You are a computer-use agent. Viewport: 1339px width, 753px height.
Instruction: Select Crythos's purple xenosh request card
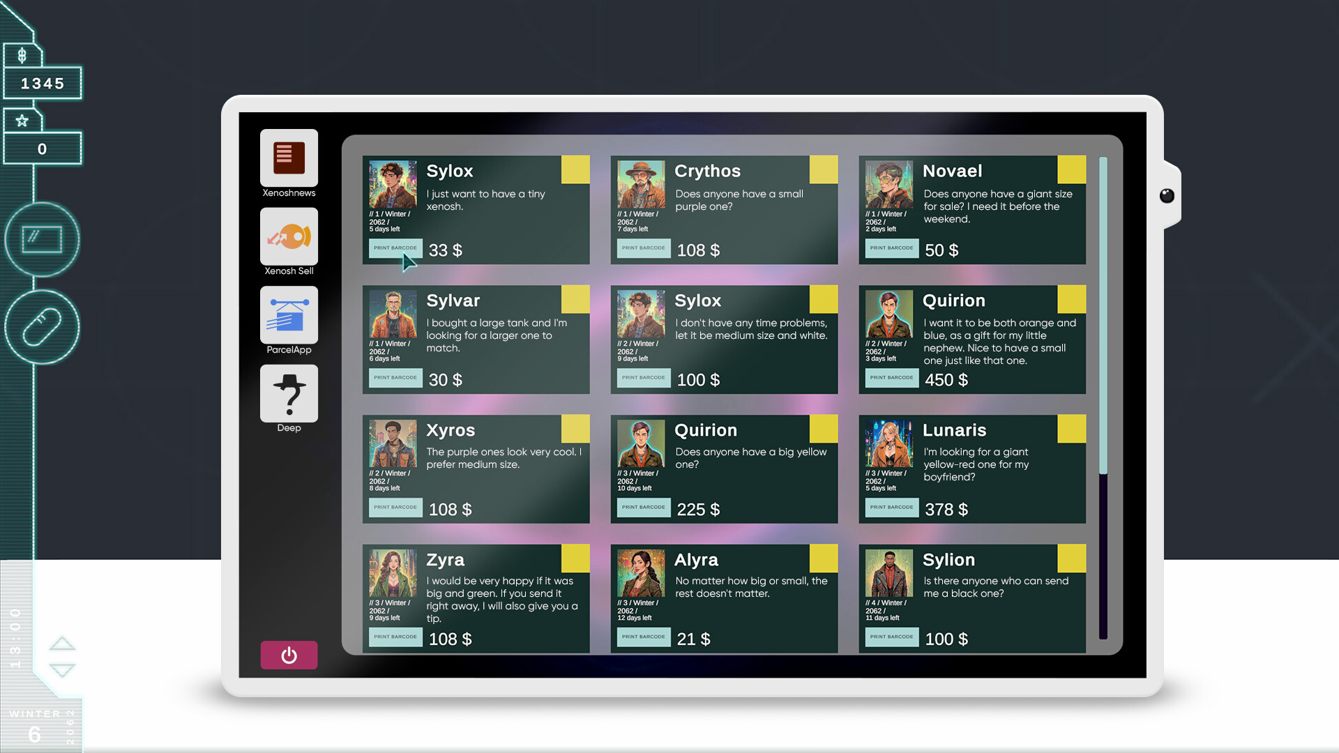[x=724, y=209]
